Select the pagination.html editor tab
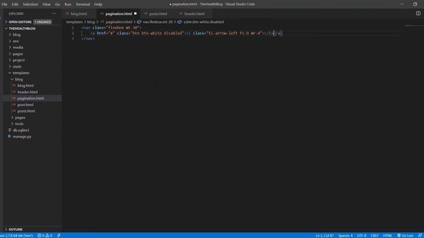Viewport: 424px width, 238px height. coord(119,13)
